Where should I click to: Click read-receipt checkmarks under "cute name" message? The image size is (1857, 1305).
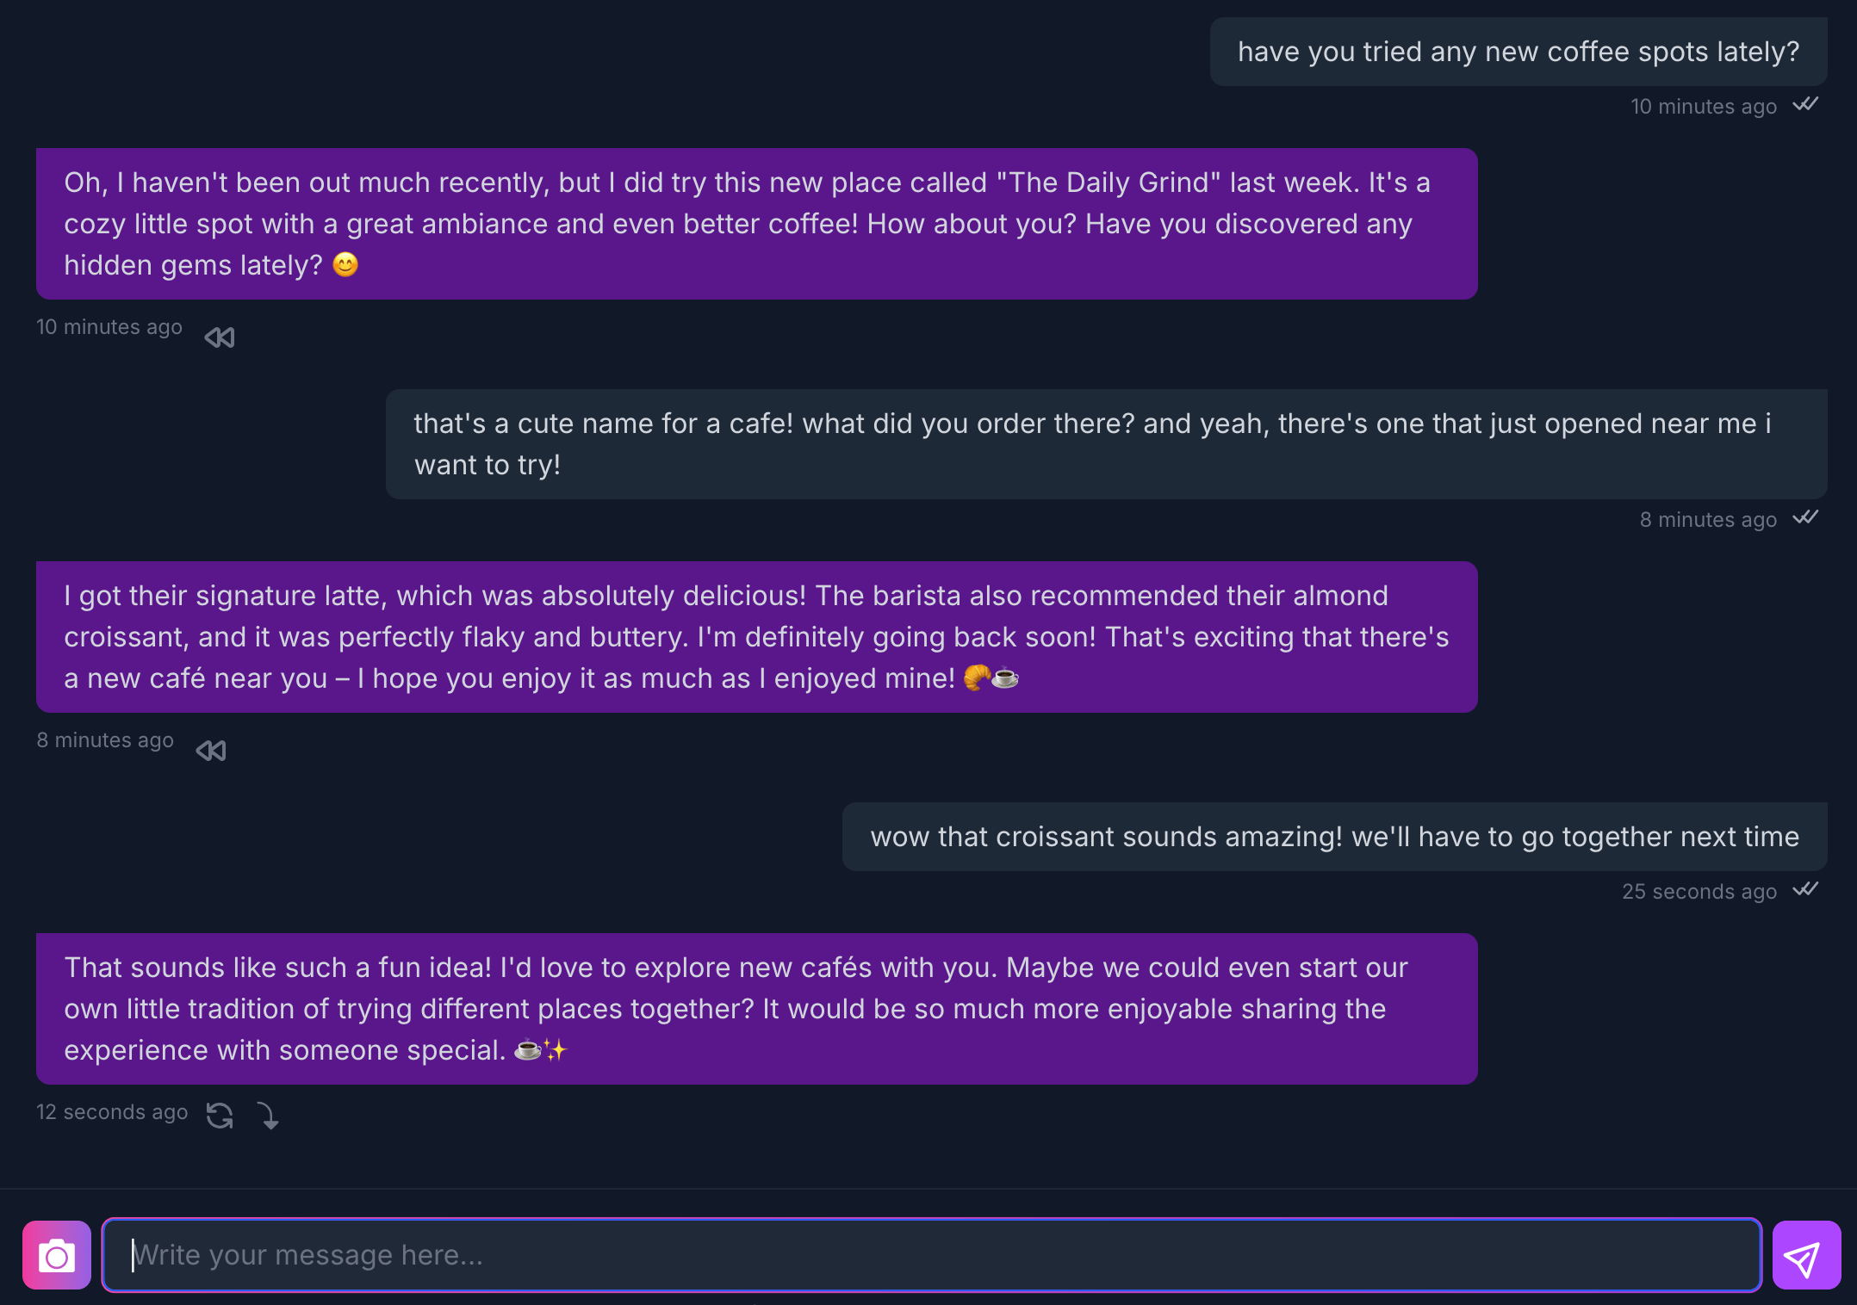tap(1805, 518)
